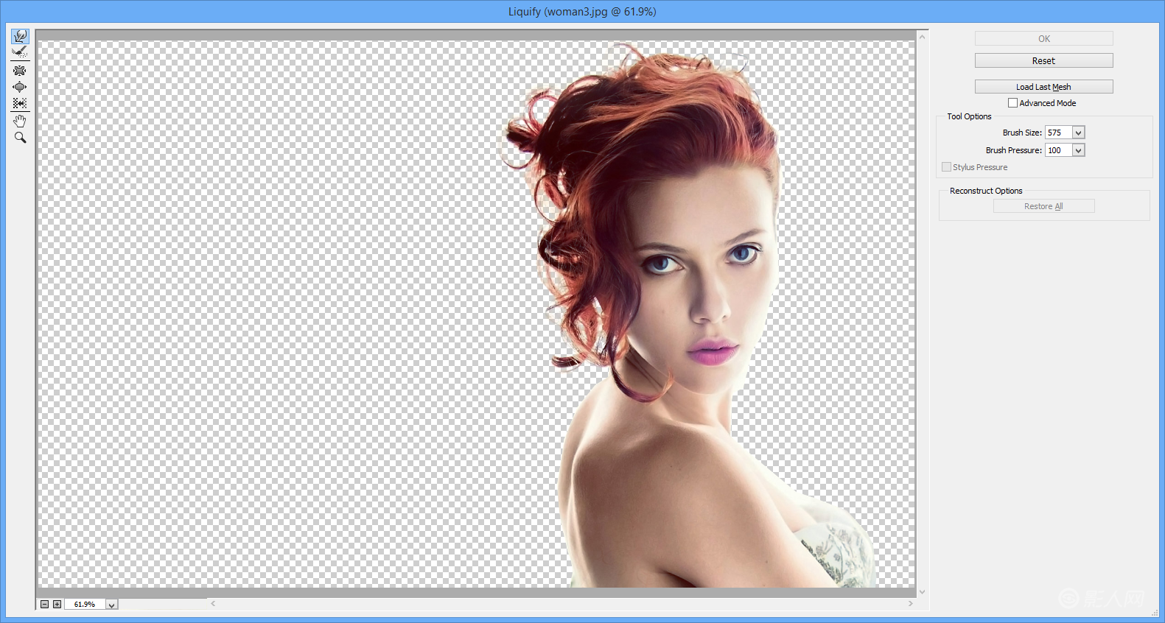Expand the zoom percentage dropdown
The height and width of the screenshot is (623, 1165).
[x=111, y=605]
